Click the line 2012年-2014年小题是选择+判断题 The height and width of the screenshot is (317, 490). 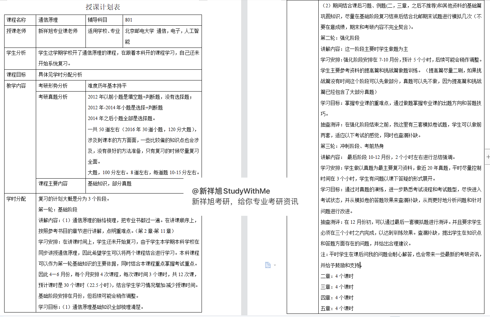(x=125, y=108)
